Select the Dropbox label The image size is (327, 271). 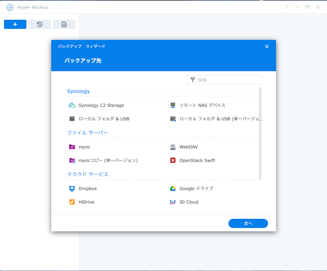(x=88, y=189)
